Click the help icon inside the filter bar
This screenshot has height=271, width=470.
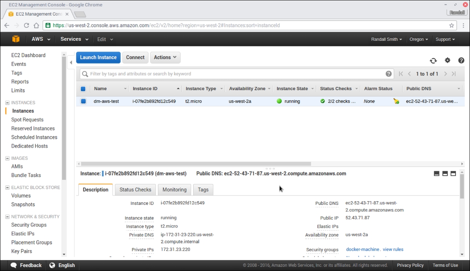click(389, 74)
